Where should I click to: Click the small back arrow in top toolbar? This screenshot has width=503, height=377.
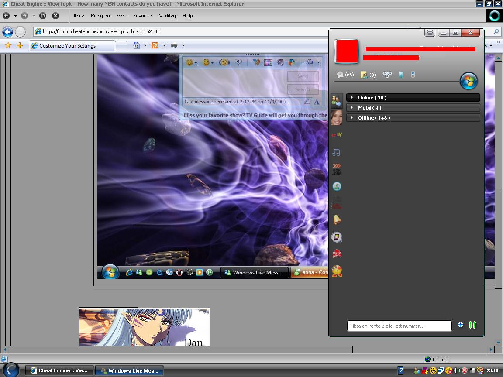[6, 16]
